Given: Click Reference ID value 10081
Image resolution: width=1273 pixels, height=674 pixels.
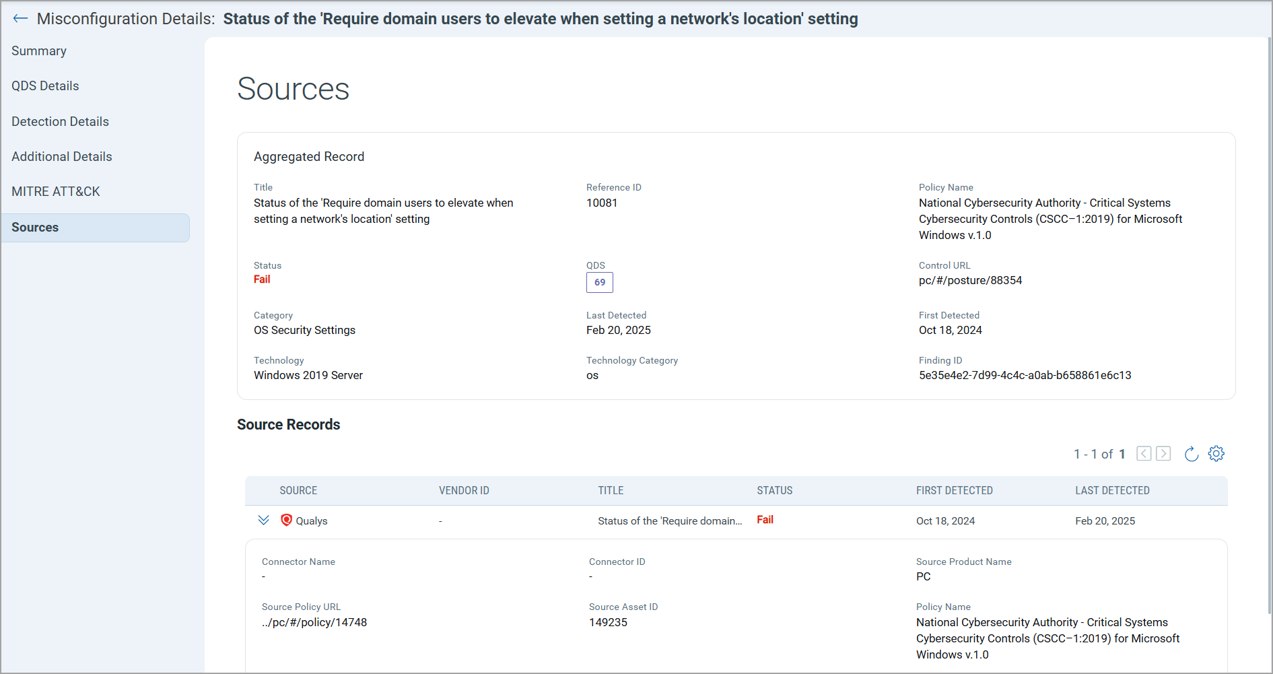Looking at the screenshot, I should (x=602, y=203).
